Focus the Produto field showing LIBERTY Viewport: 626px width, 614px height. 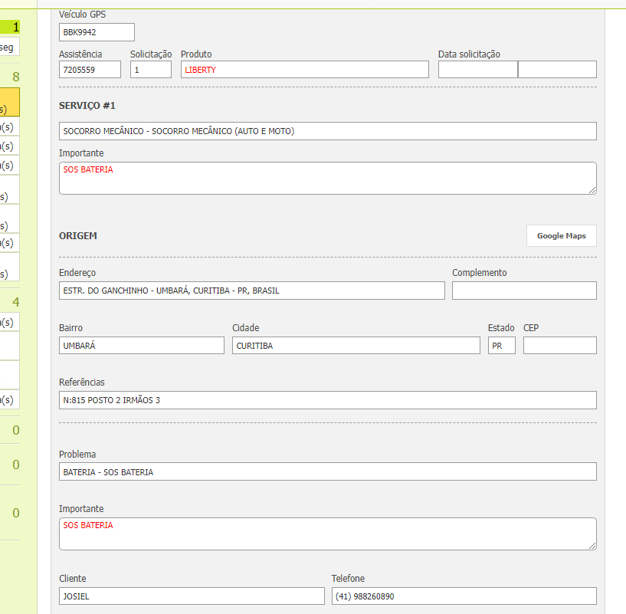click(304, 70)
